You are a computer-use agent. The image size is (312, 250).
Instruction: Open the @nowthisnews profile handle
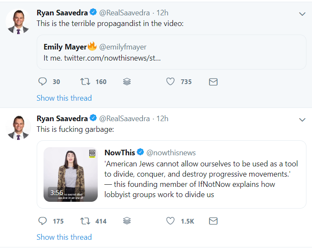pos(171,153)
